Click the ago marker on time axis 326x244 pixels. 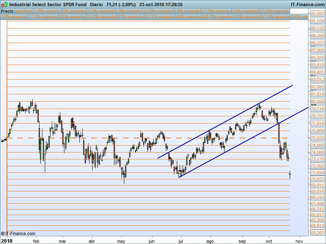[210, 241]
